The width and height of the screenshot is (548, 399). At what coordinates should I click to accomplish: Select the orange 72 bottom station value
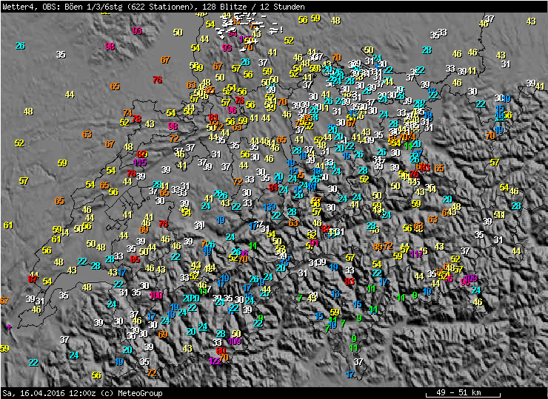click(x=153, y=373)
